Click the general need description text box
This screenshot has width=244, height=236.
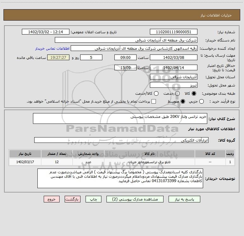120,118
